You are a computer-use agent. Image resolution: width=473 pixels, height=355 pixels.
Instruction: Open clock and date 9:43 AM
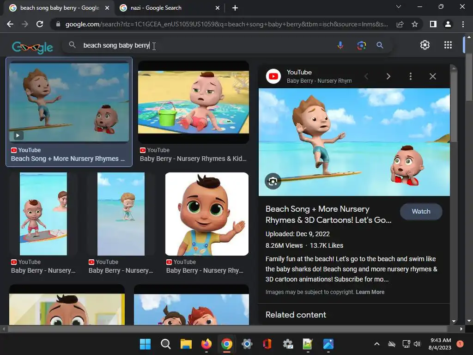(440, 344)
